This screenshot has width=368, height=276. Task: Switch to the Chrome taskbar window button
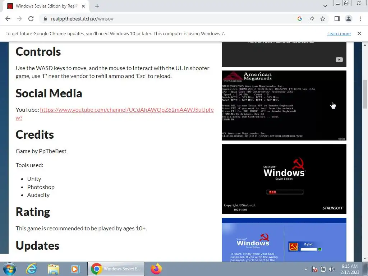116,269
